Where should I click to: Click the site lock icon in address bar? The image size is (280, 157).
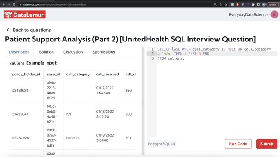coord(21,5)
